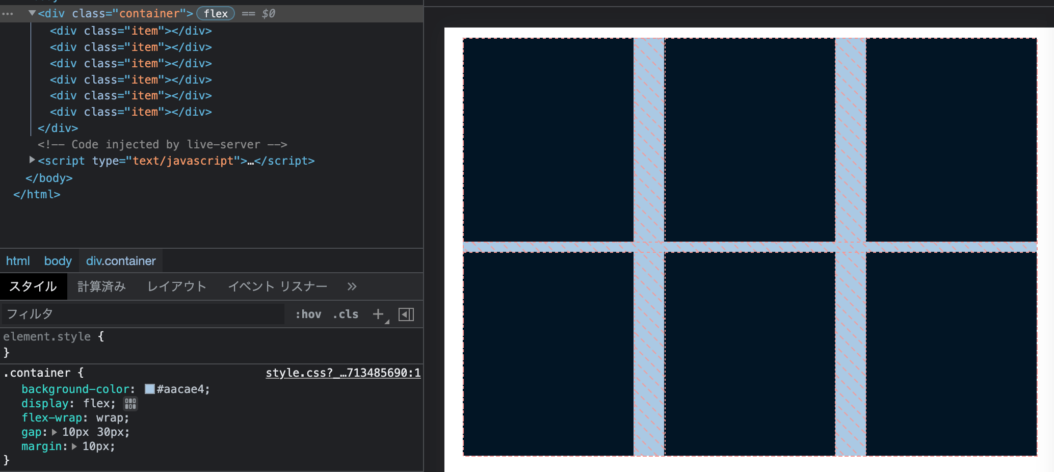Expand the margin shorthand property triangle
Screen dimensions: 1054x472
[74, 447]
